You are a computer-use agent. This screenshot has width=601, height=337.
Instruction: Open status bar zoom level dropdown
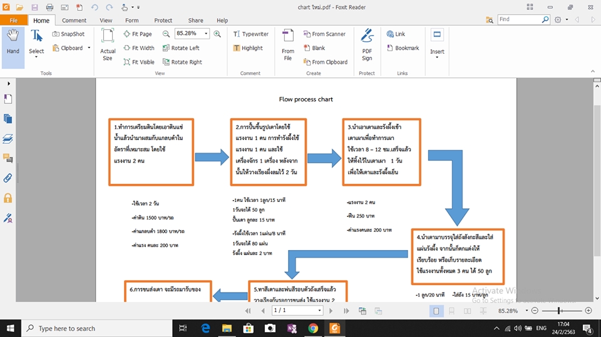[527, 311]
